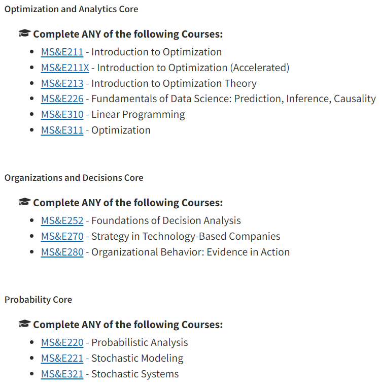Select the MS&E321 Stochastic Systems link
379x384 pixels.
(x=62, y=374)
